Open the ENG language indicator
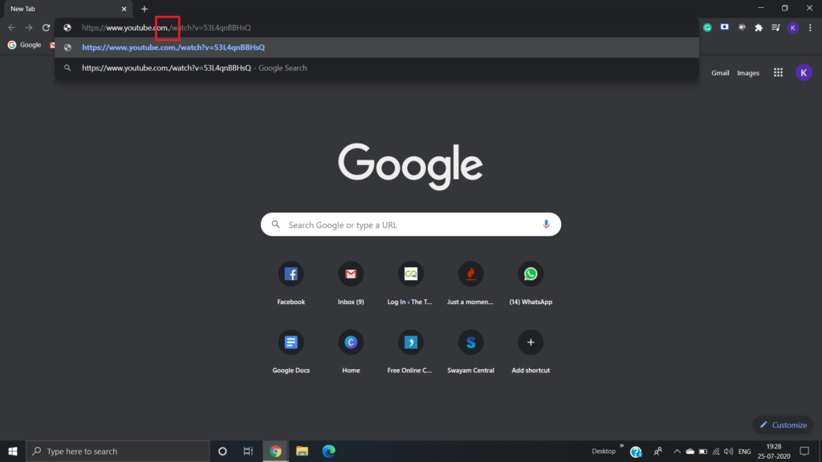This screenshot has height=462, width=822. pyautogui.click(x=744, y=451)
